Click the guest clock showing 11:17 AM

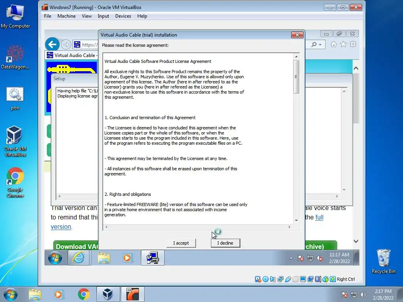point(339,258)
